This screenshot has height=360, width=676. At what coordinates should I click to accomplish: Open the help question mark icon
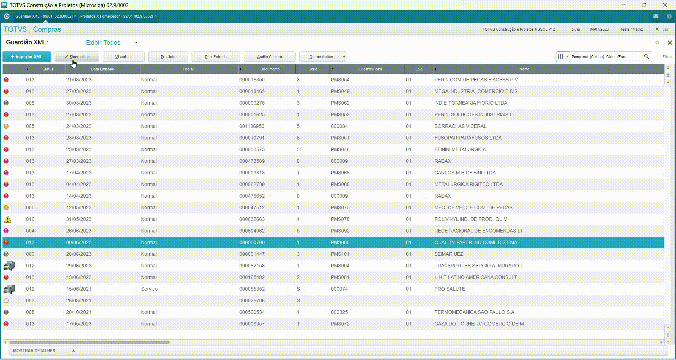(x=669, y=16)
